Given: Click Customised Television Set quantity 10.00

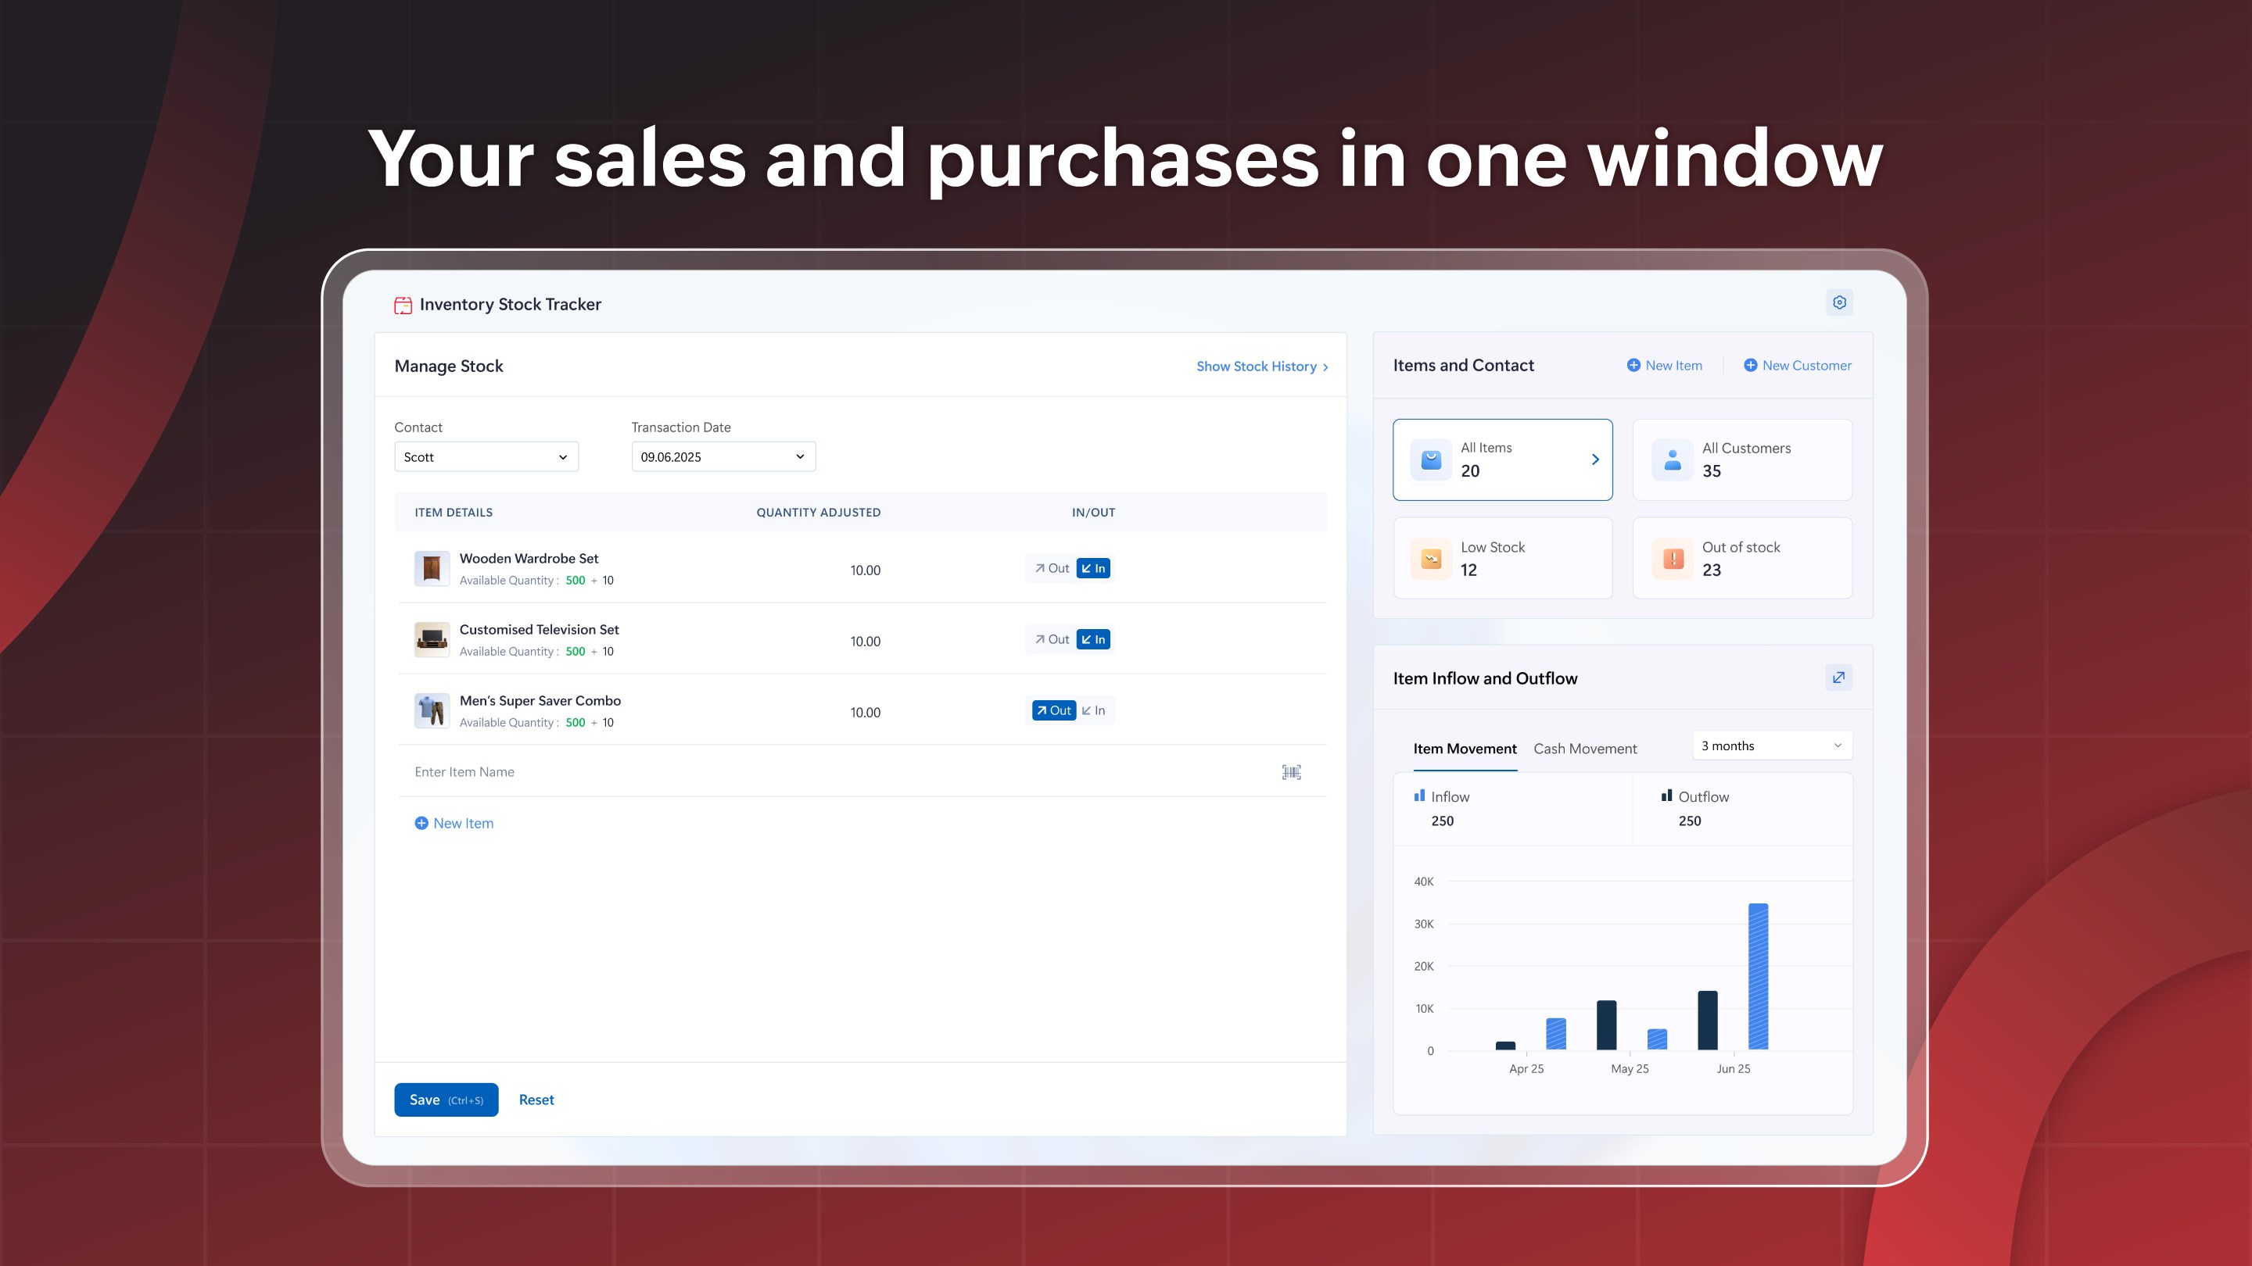Looking at the screenshot, I should pos(865,642).
